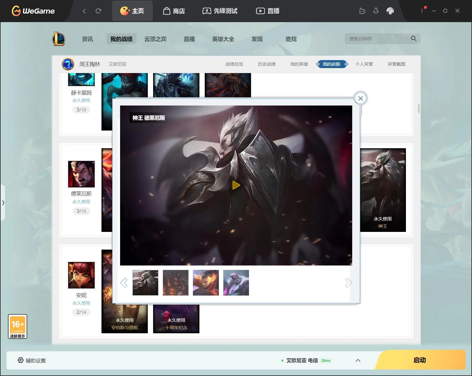472x376 pixels.
Task: Select the 我的战绩 menu item
Action: [121, 39]
